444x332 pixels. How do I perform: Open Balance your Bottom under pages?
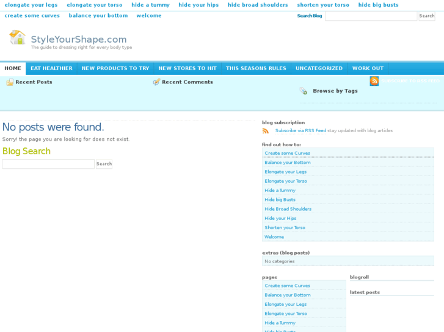[288, 295]
